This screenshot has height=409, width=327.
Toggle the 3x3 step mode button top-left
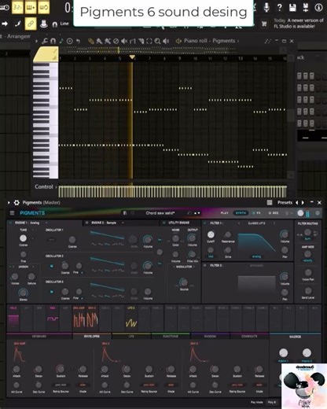(17, 7)
